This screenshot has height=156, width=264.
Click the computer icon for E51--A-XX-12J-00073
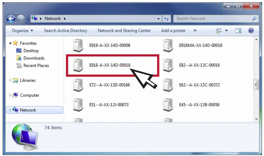(x=78, y=105)
